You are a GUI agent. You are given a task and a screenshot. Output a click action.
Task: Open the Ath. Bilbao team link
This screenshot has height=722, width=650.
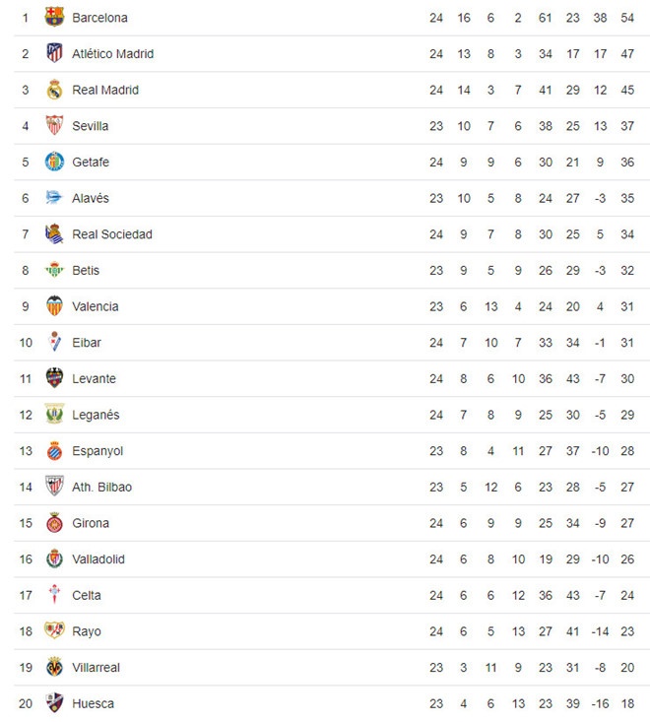tap(101, 487)
